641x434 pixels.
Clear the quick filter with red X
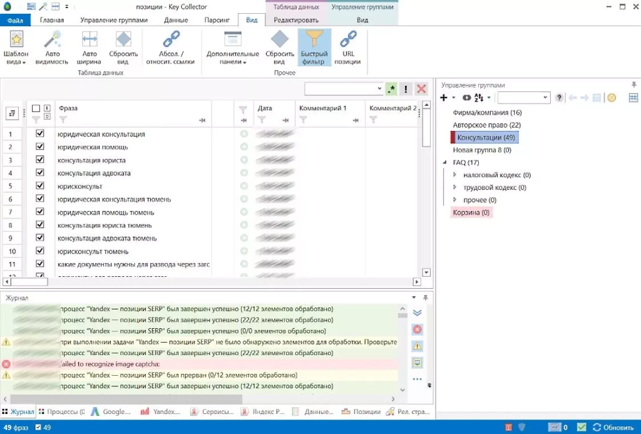[421, 89]
